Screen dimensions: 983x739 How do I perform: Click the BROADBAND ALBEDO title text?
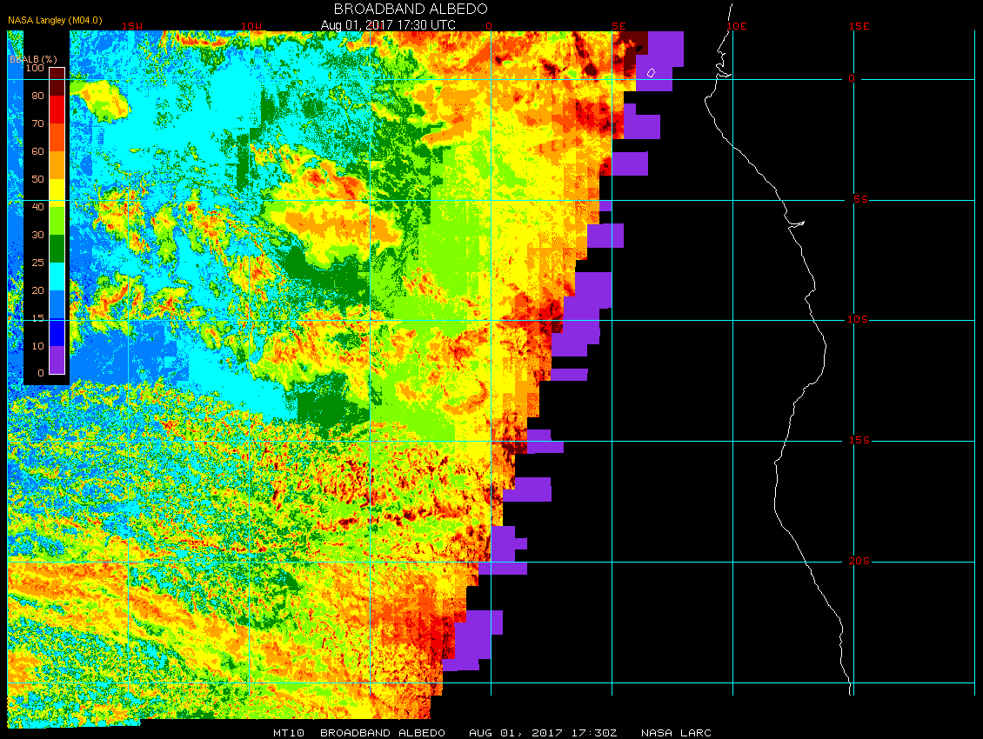411,9
